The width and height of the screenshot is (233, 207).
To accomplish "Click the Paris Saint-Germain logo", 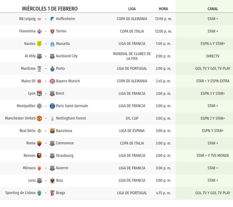I will [52, 106].
